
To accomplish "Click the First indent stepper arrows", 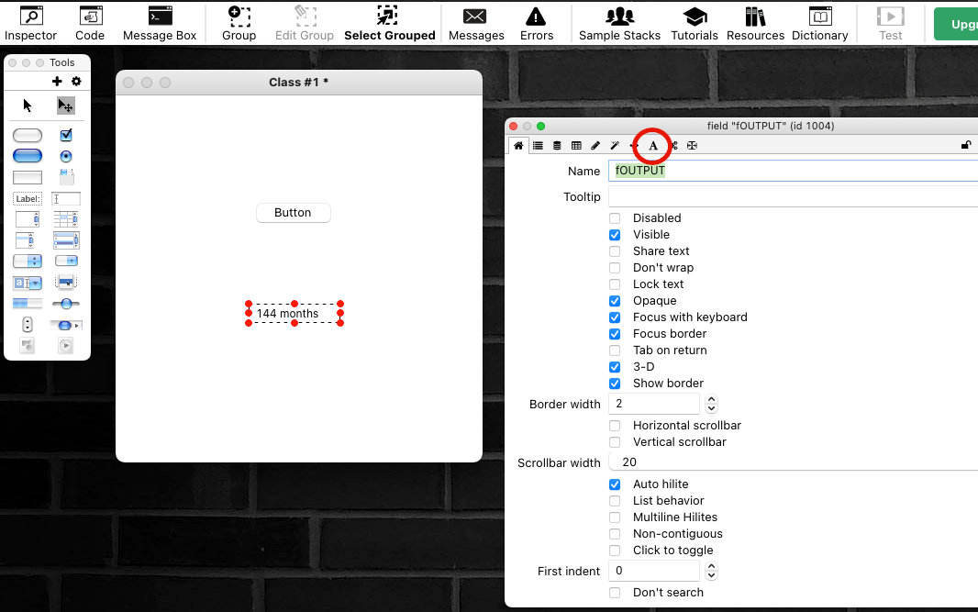I will click(x=711, y=572).
